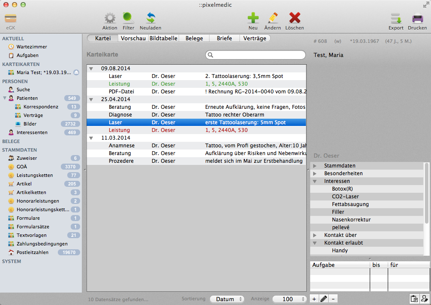Add a task with plus button

coord(314,299)
